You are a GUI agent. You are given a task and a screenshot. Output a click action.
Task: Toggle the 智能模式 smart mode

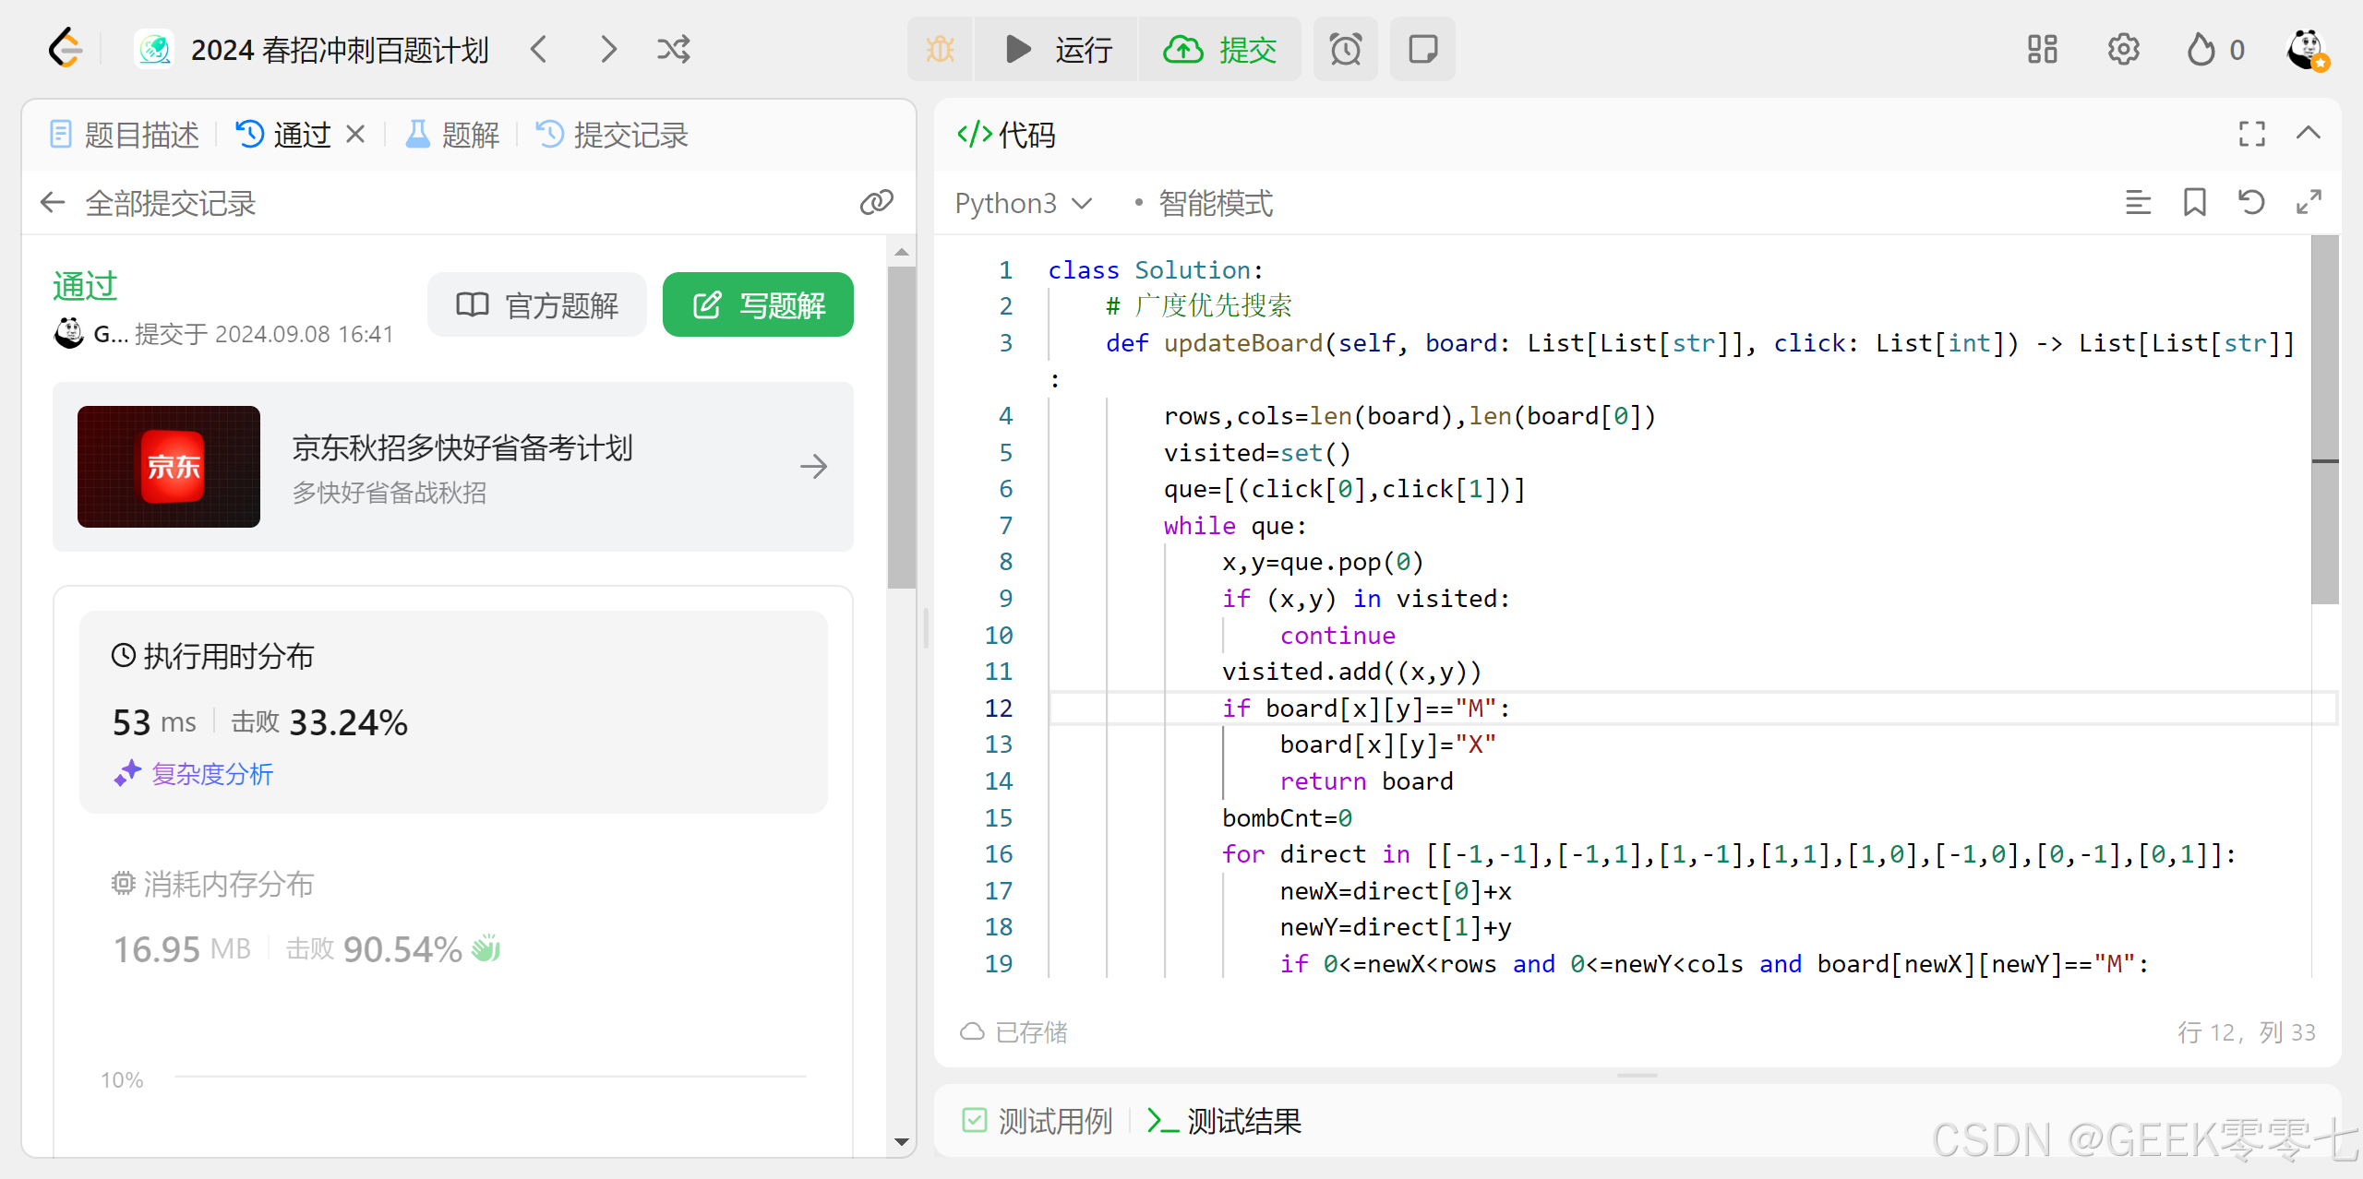coord(1215,203)
